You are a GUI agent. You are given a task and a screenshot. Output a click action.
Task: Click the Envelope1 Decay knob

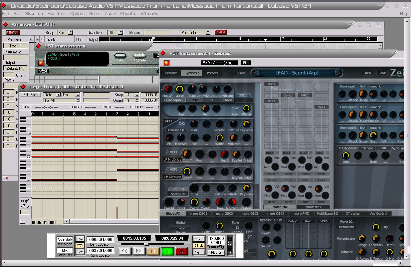(363, 94)
